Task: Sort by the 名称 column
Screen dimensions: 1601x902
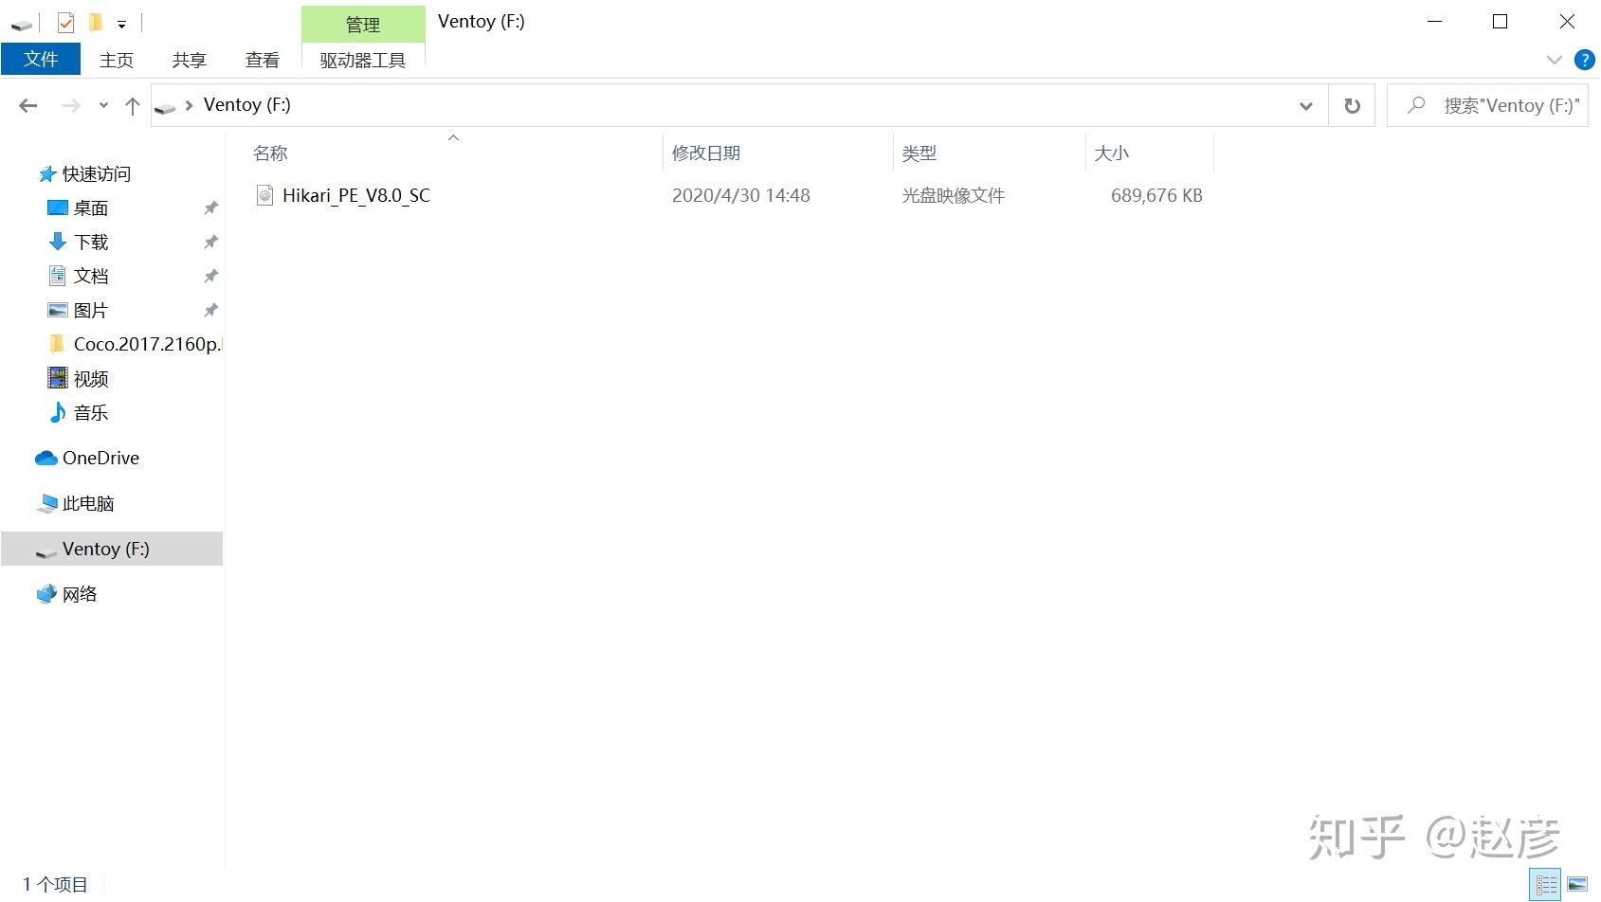Action: tap(270, 153)
